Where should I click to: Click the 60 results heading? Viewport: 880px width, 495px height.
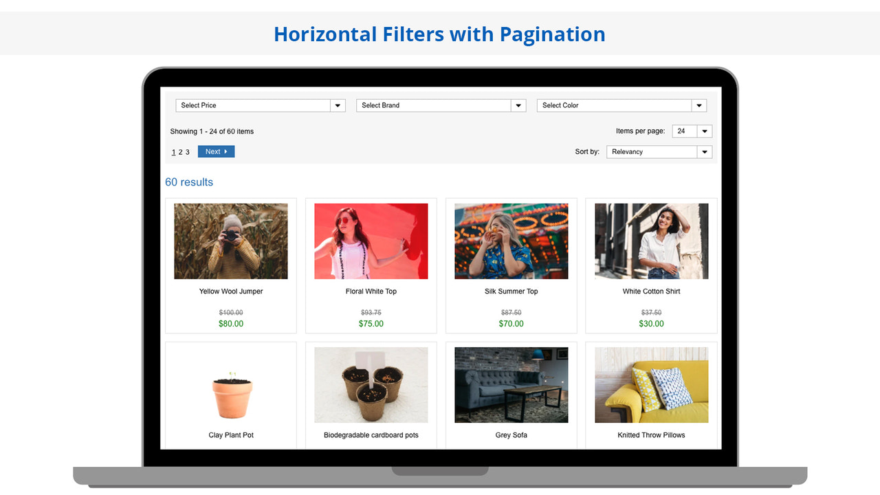[x=189, y=181]
